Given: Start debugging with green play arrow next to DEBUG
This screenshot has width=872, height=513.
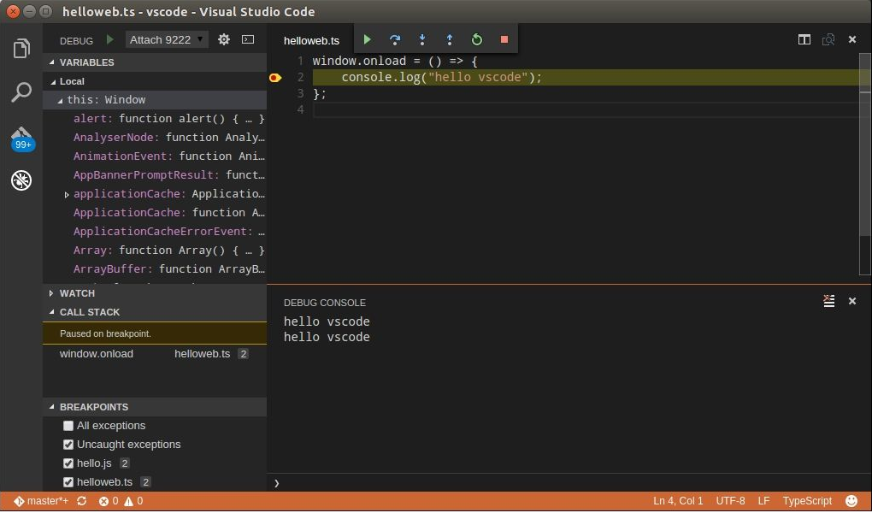Looking at the screenshot, I should pos(110,39).
